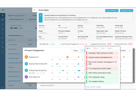Click the Engagement Risk Score 84 badge
The height and width of the screenshot is (101, 136).
110,44
